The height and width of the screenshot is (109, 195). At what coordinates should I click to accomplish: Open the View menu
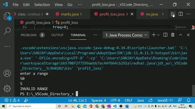[x=58, y=5]
